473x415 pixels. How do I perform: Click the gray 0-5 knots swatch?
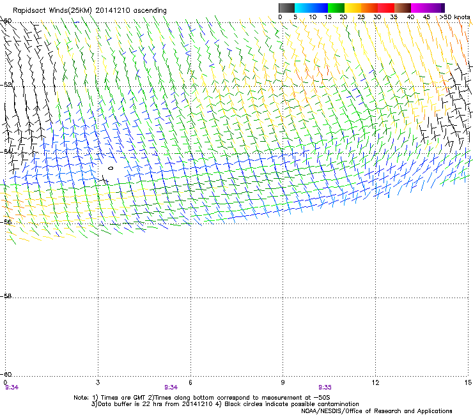pos(286,8)
